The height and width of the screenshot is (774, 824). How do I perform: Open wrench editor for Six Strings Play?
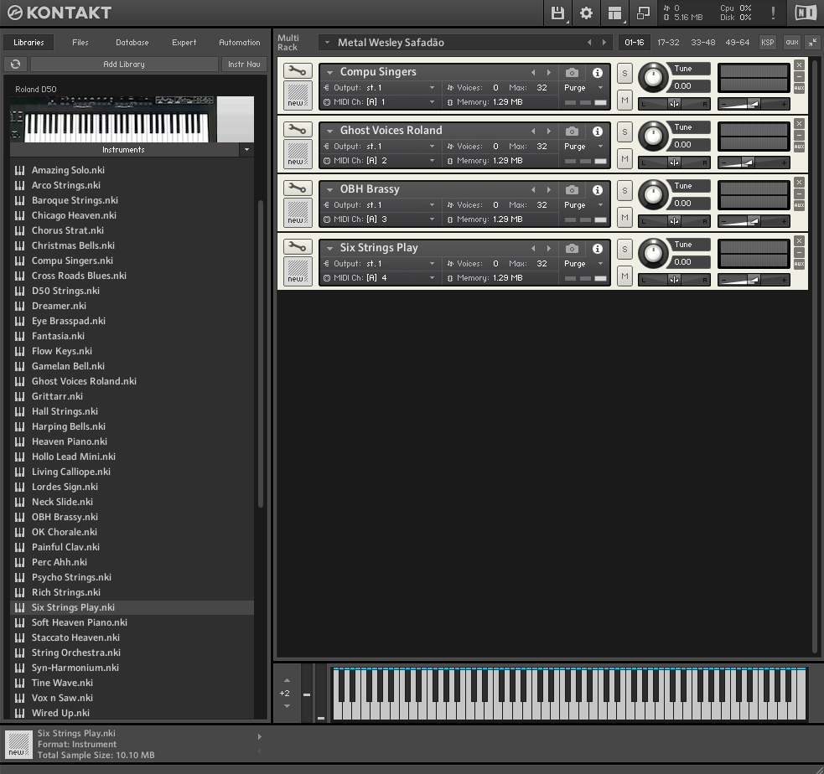pos(298,247)
